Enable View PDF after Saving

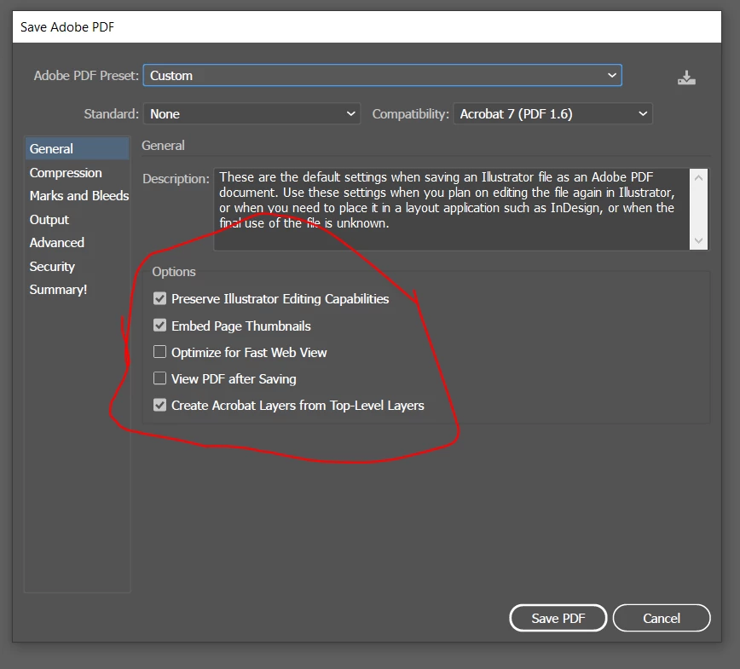coord(159,378)
